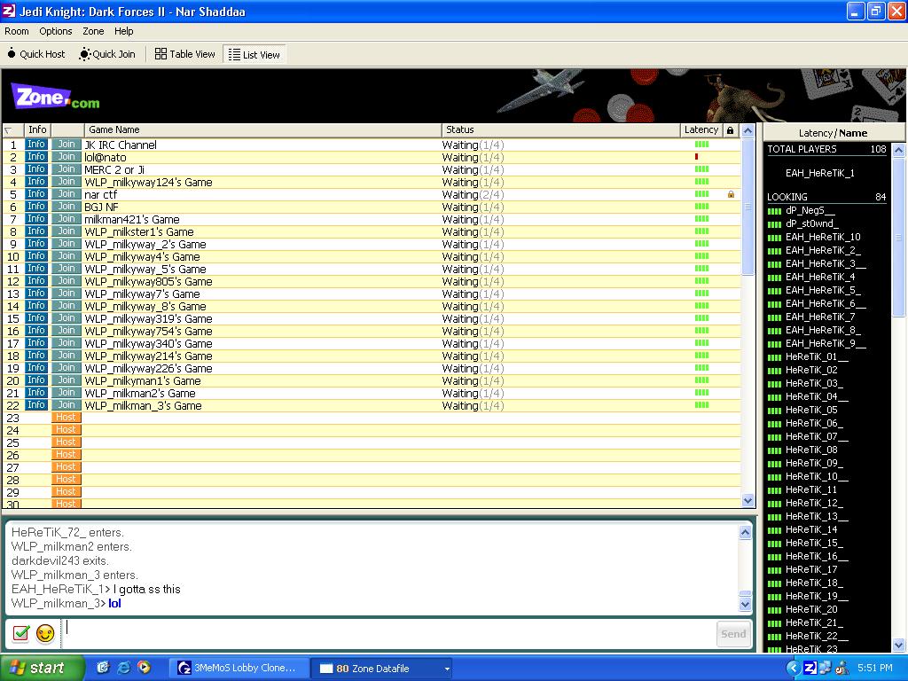Click the Quick Host toolbar button
The width and height of the screenshot is (908, 681).
click(x=35, y=54)
